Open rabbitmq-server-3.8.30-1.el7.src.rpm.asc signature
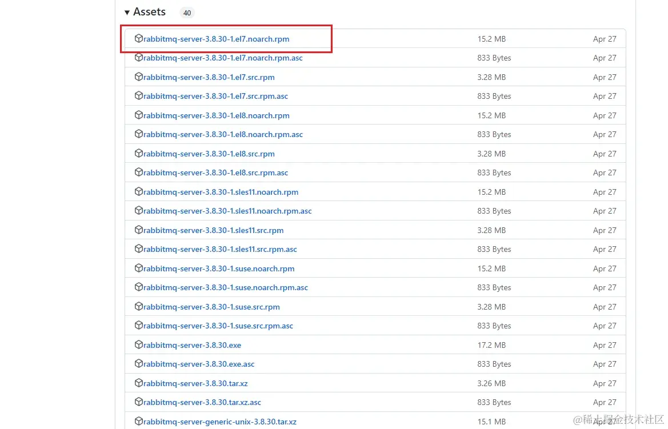 pyautogui.click(x=215, y=97)
